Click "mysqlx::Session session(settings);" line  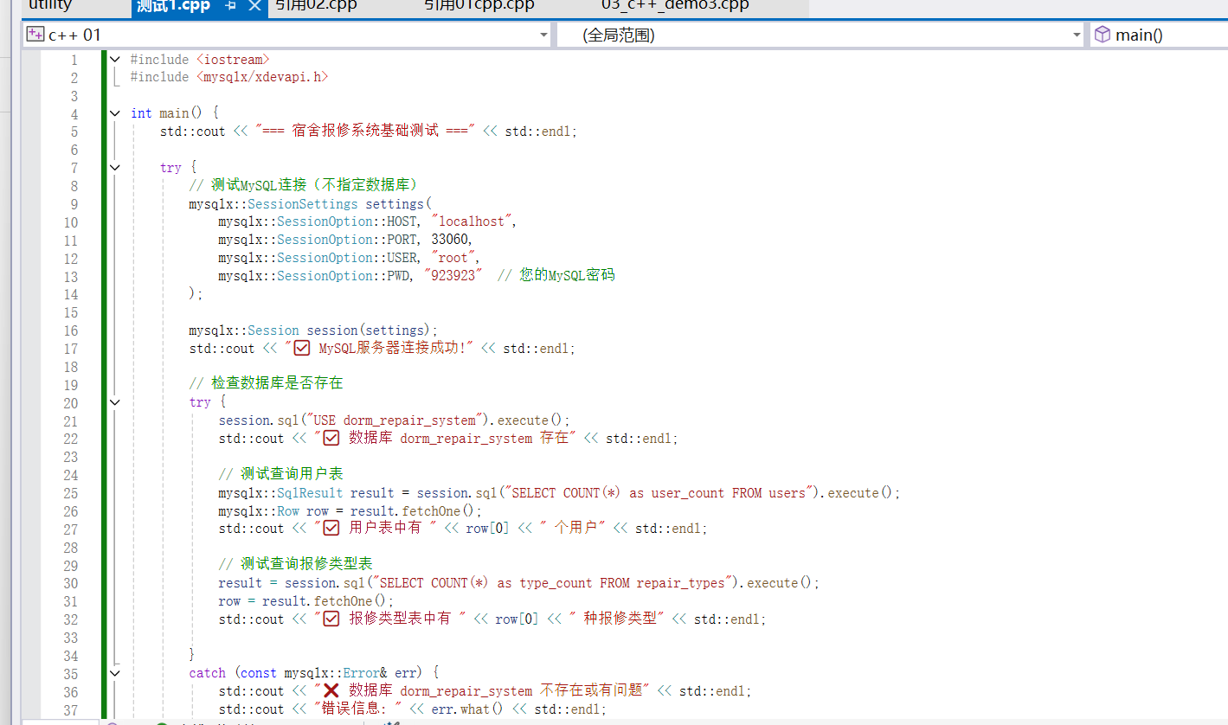coord(313,330)
